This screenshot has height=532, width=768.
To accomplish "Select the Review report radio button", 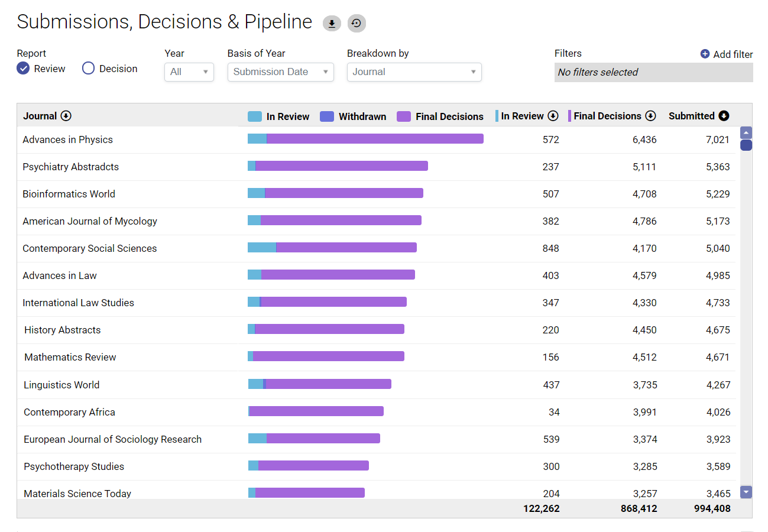I will coord(23,69).
